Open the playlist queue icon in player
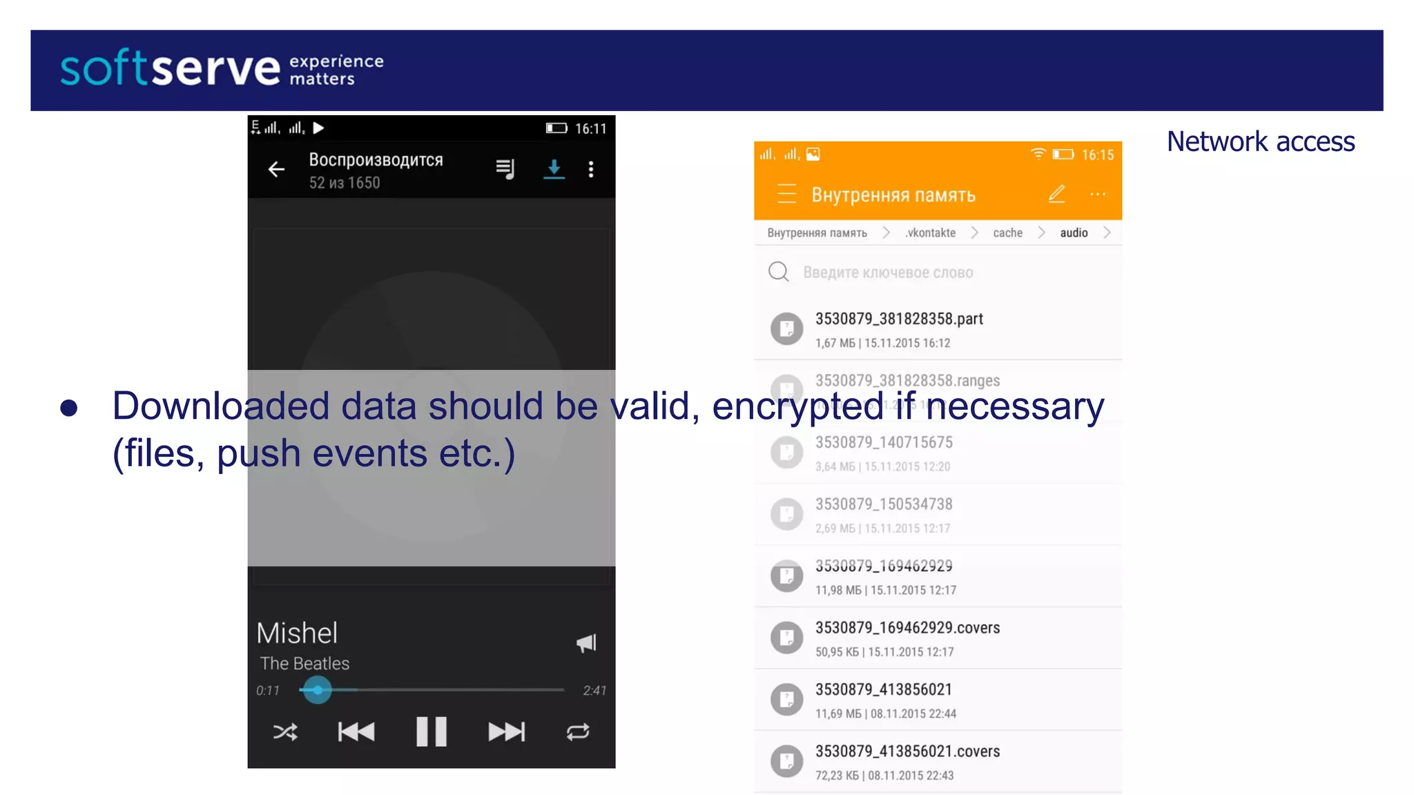The height and width of the screenshot is (795, 1414). pos(505,169)
